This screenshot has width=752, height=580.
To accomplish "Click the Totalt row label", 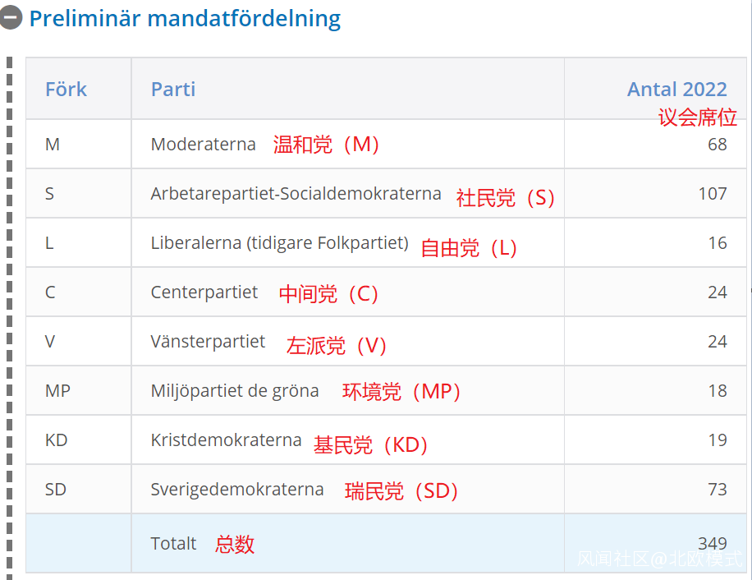I will point(174,543).
